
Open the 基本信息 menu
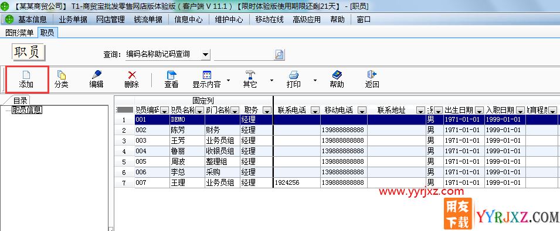pos(32,19)
